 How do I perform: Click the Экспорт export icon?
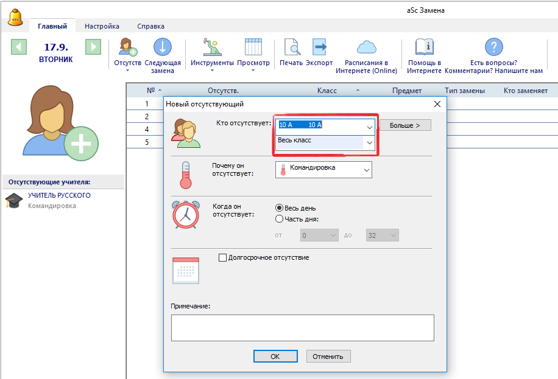(319, 47)
